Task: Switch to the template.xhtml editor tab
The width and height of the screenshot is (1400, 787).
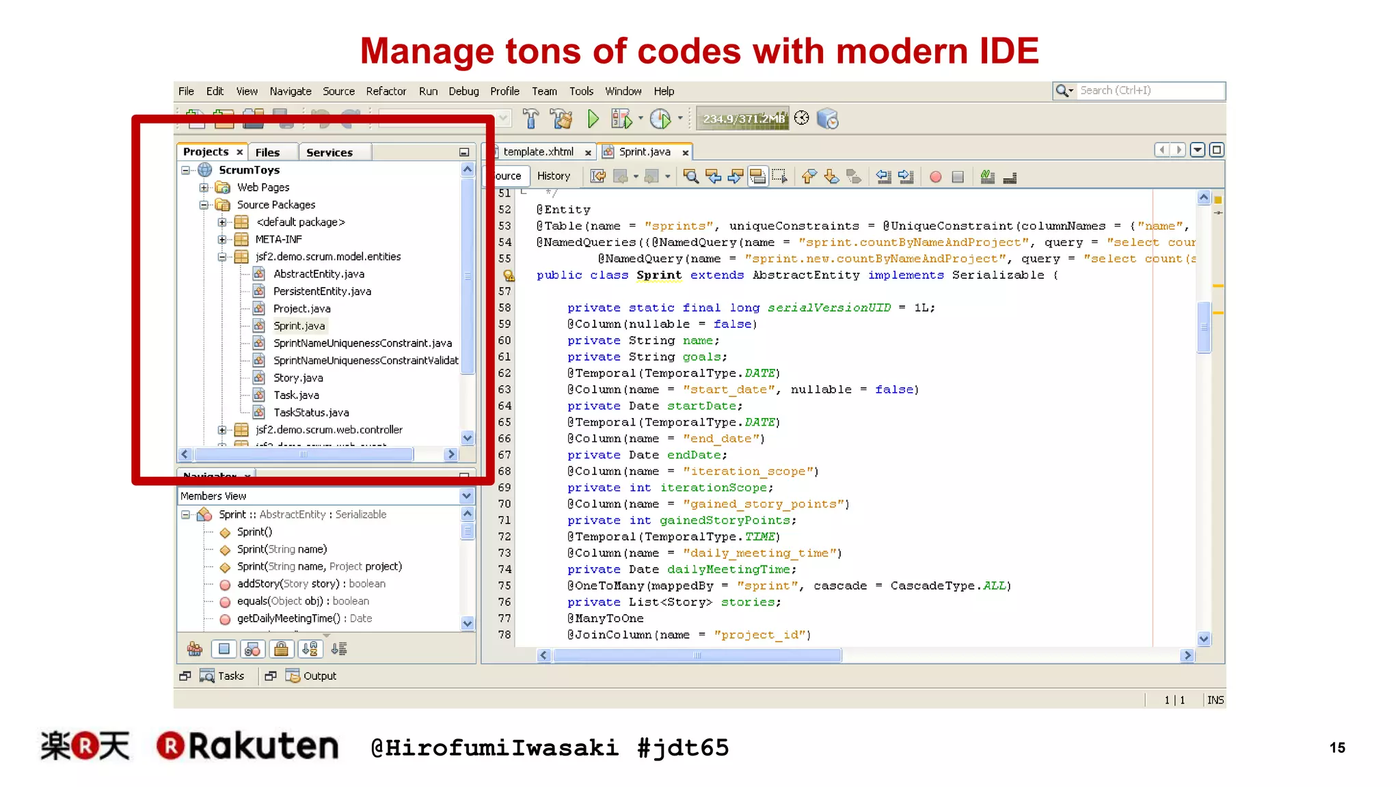Action: point(538,152)
